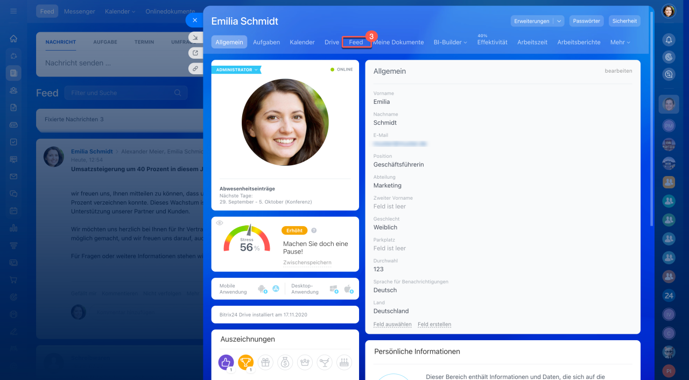Screen dimensions: 689x380
Task: Click the search magnifier in the Feed filter
Action: point(178,93)
